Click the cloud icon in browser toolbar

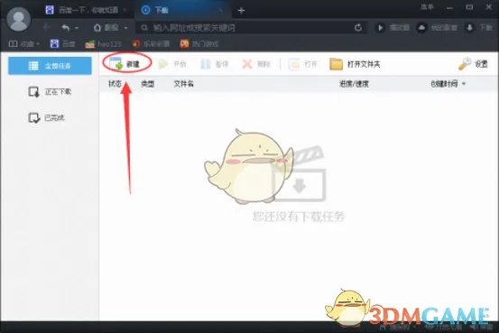[x=421, y=28]
